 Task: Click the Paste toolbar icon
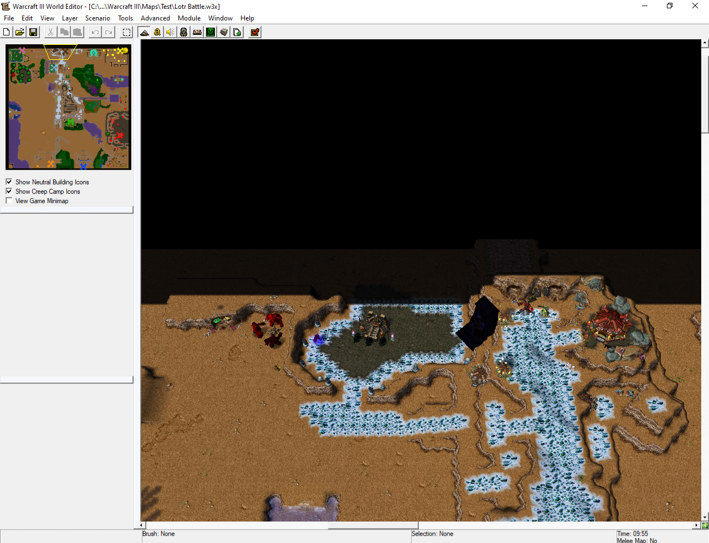coord(78,32)
